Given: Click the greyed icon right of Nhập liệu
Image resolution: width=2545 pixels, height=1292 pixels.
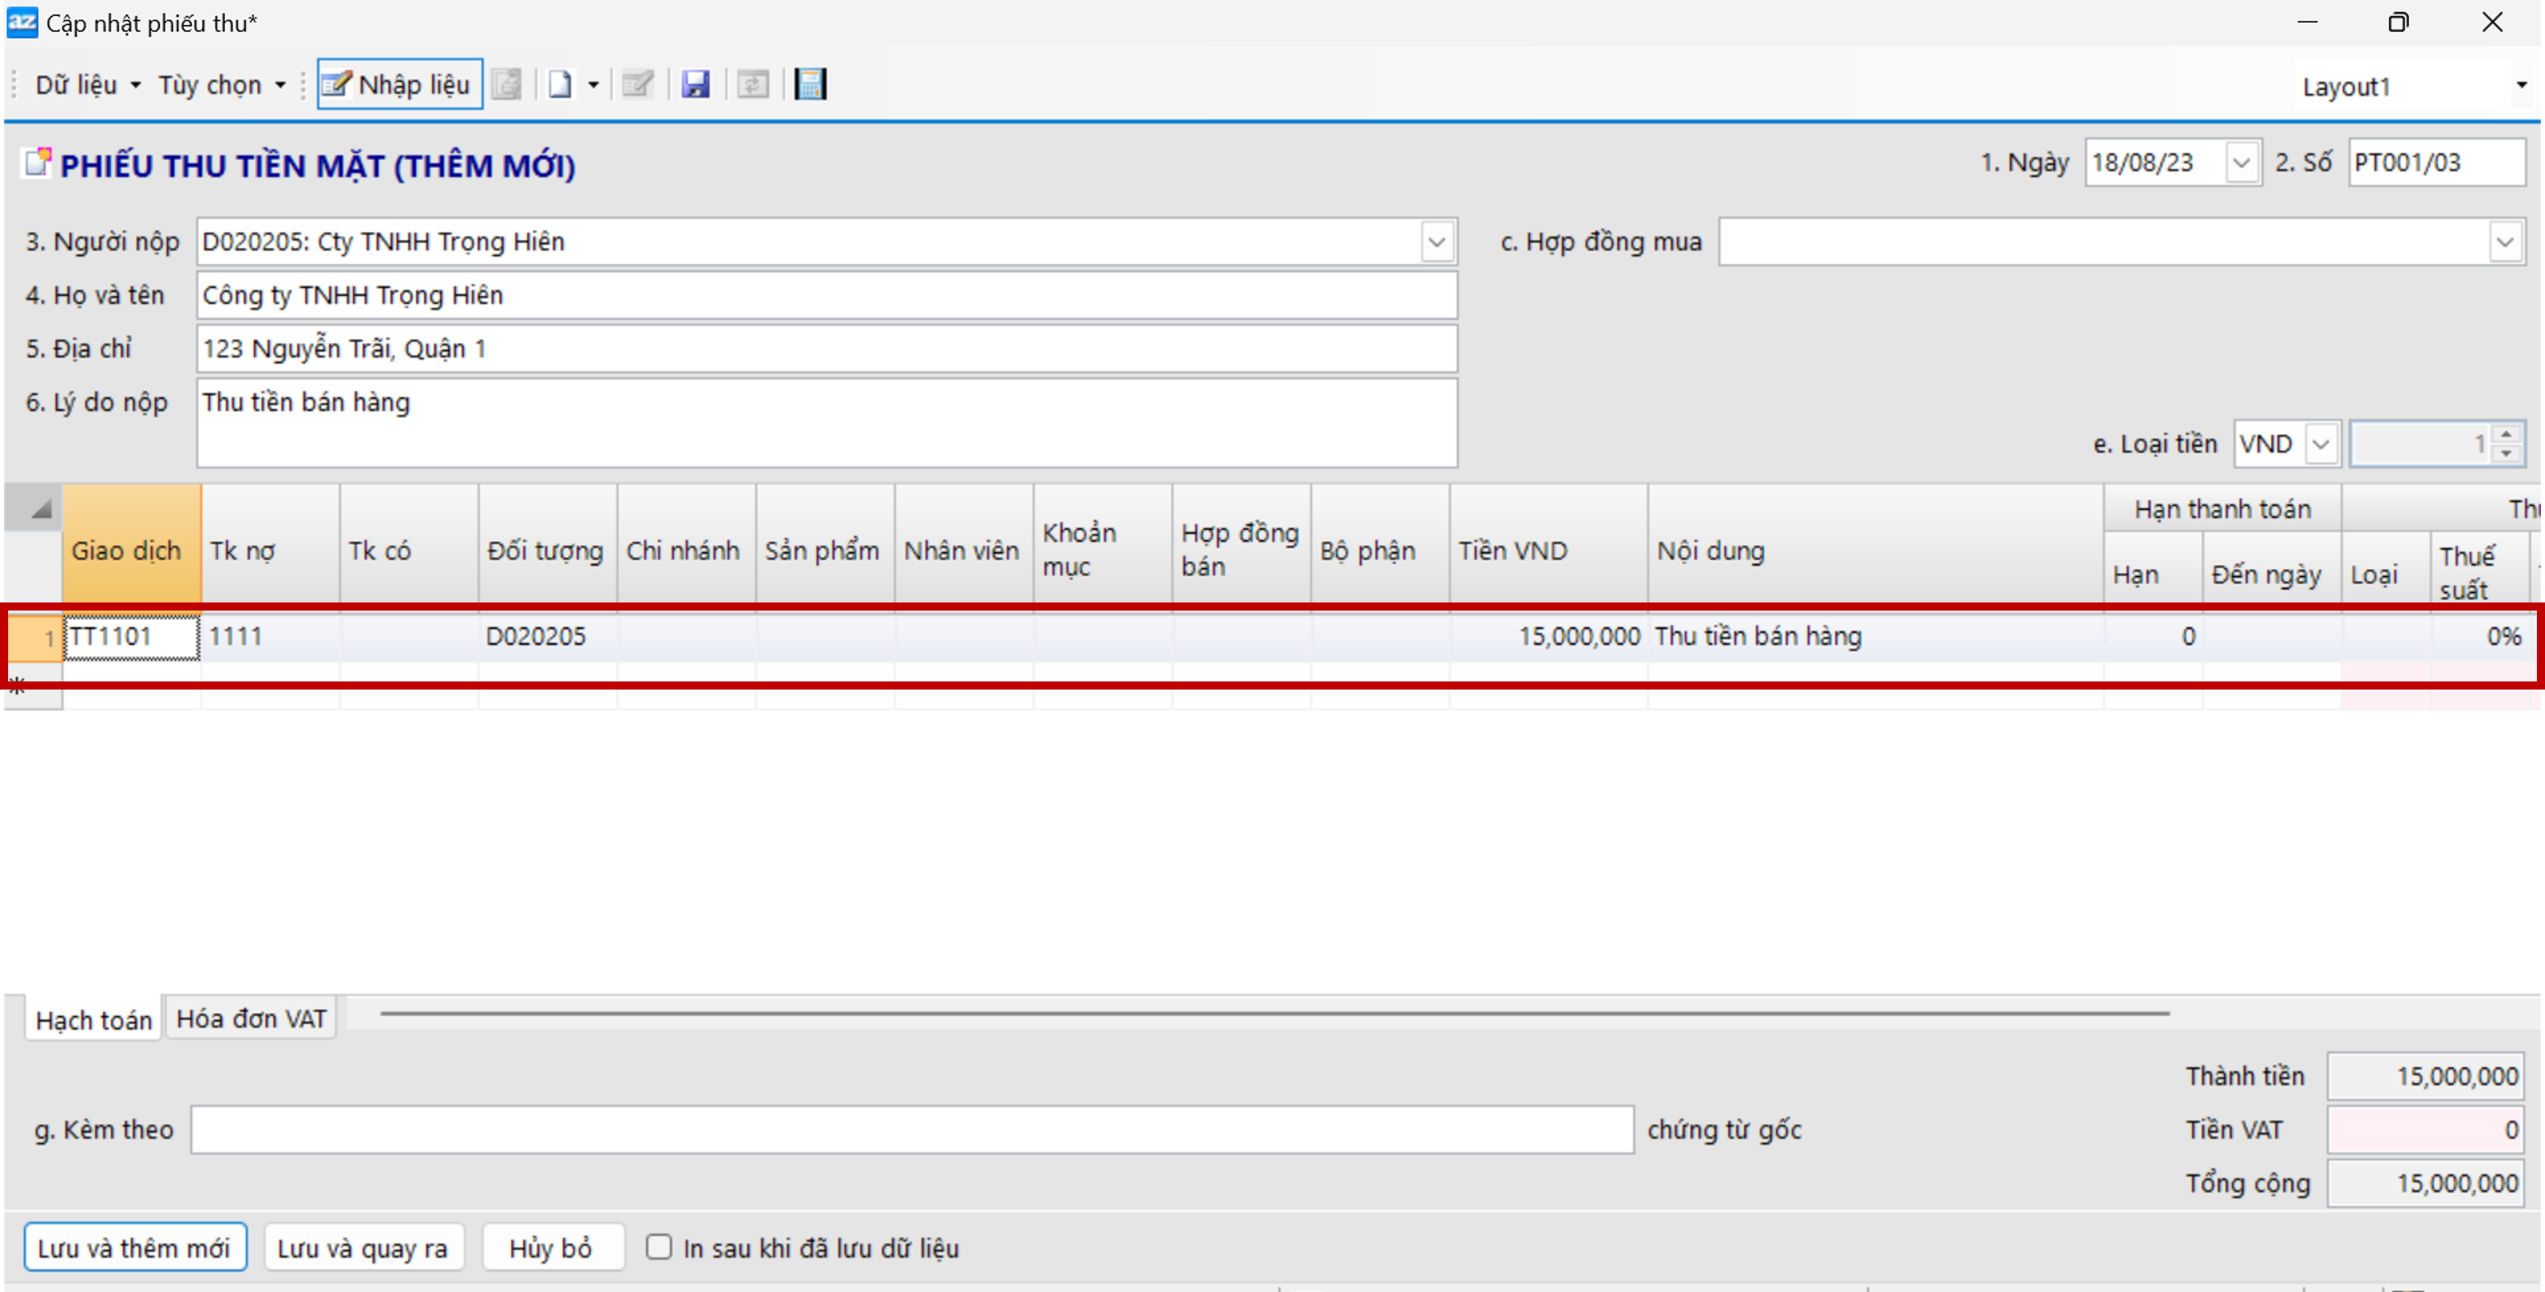Looking at the screenshot, I should [x=507, y=85].
